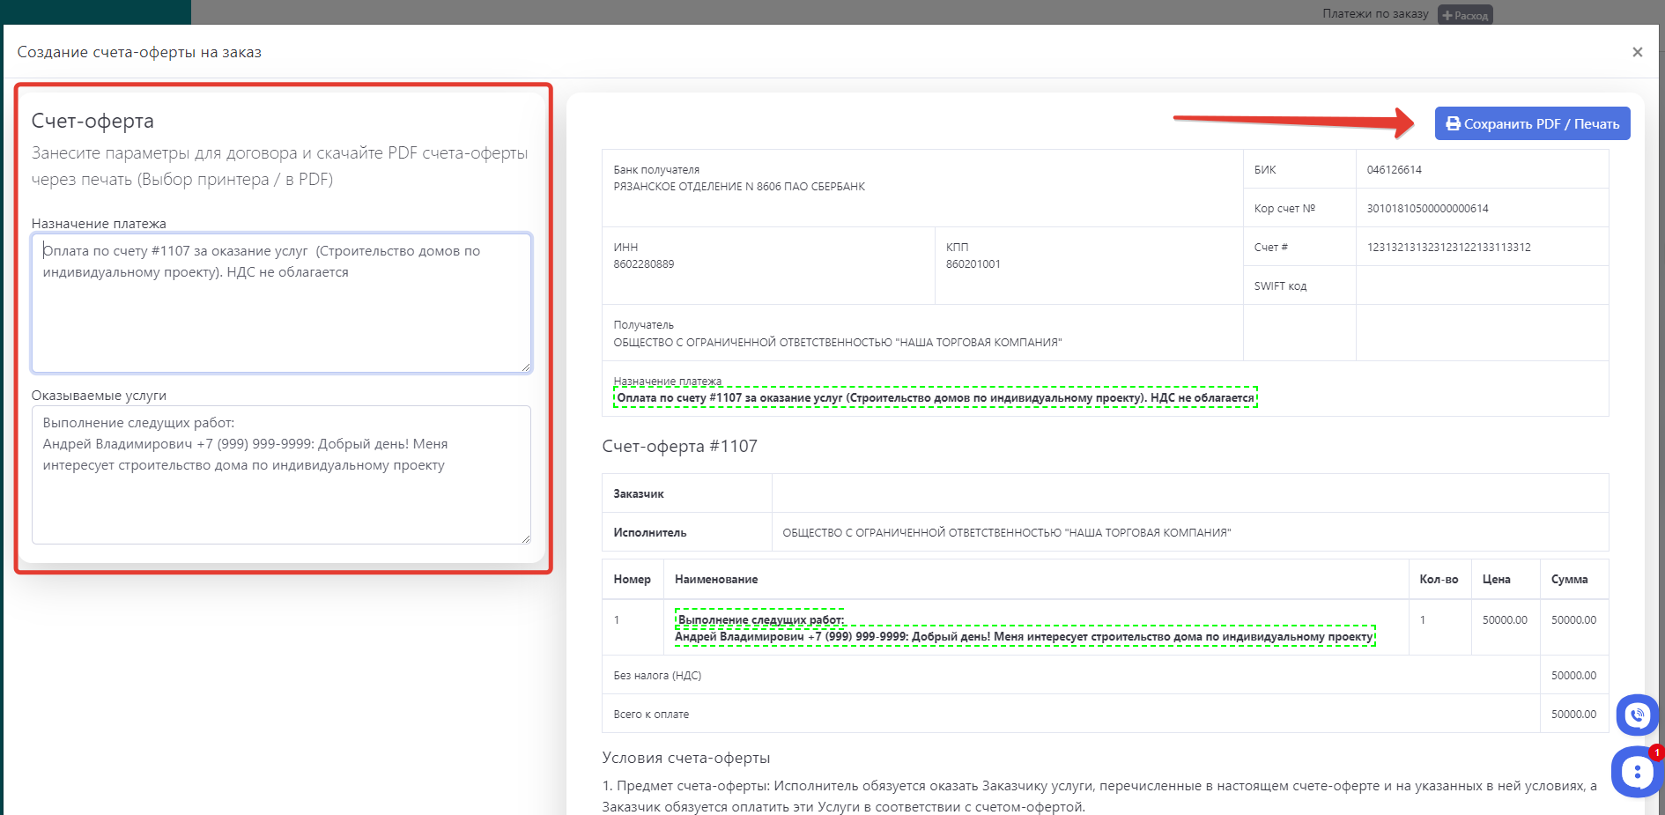Click the BIK value 046126614
The width and height of the screenshot is (1665, 815).
coord(1394,170)
